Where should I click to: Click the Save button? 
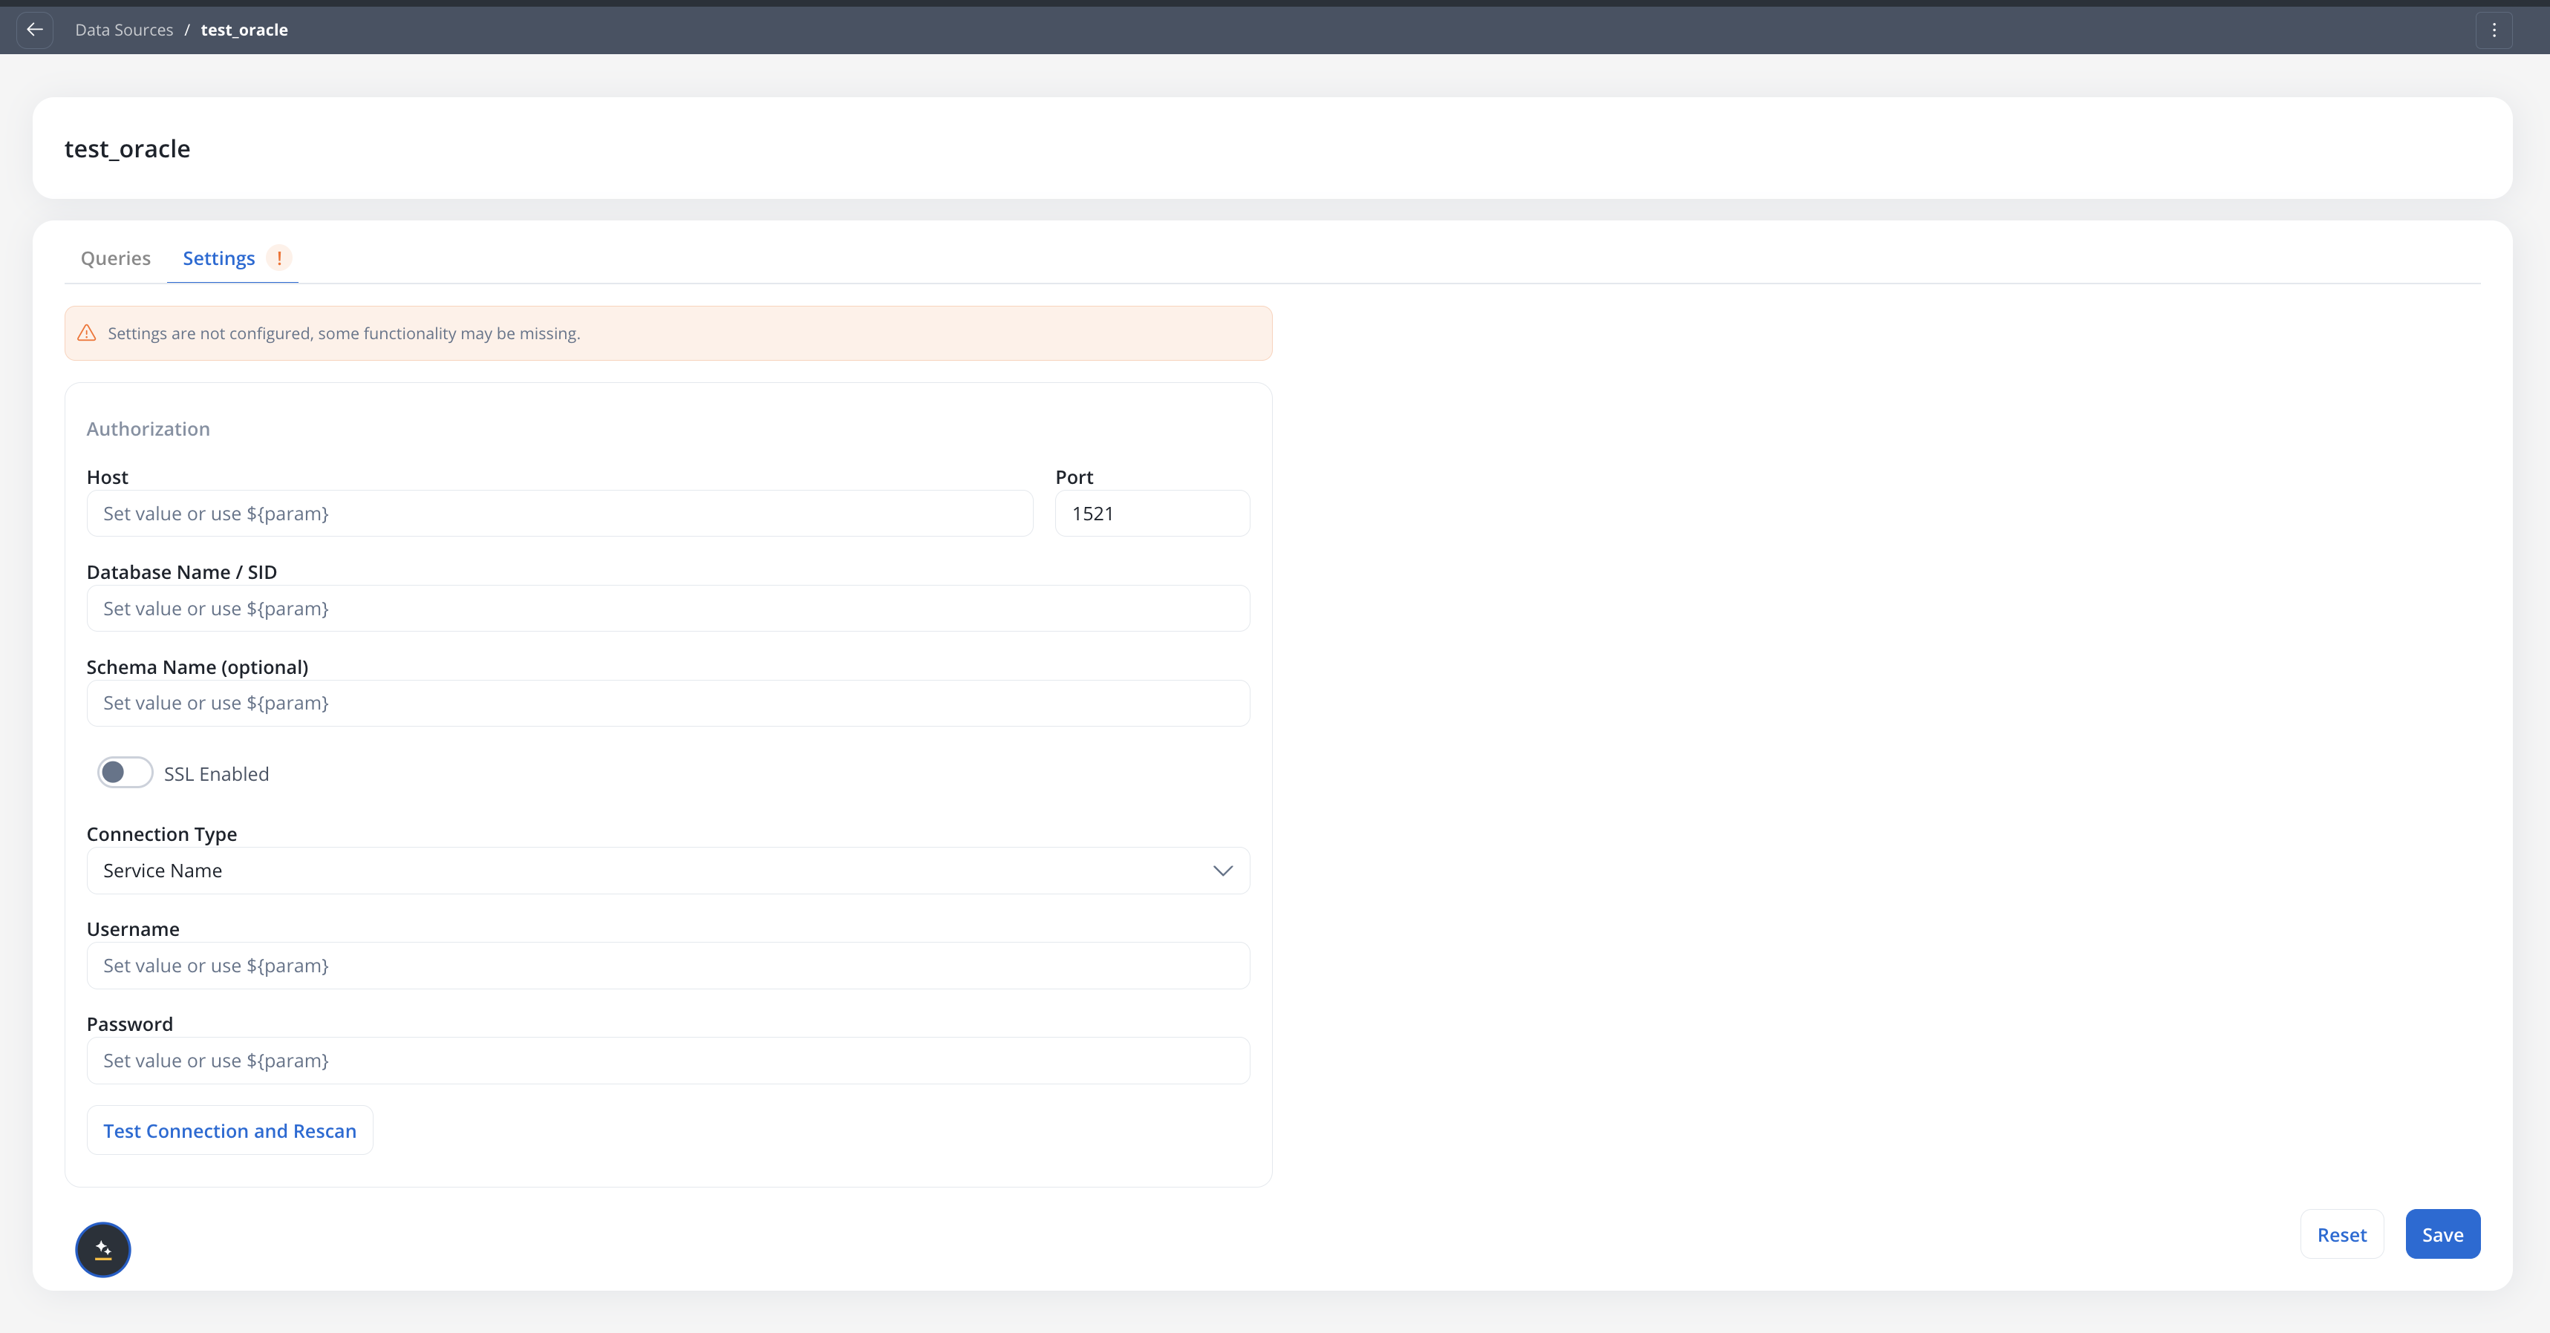[2442, 1234]
